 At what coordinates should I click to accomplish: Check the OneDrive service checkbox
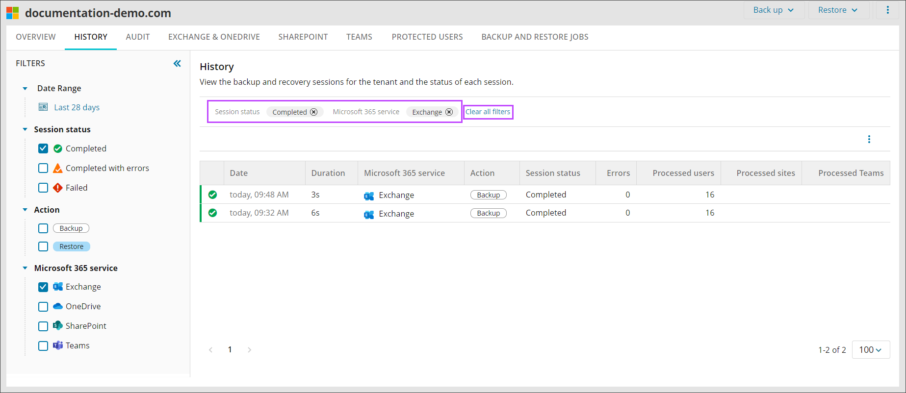coord(43,307)
